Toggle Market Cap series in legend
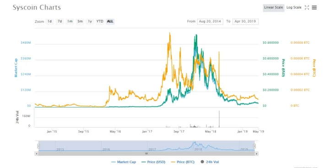The height and width of the screenshot is (168, 325). coord(124,162)
